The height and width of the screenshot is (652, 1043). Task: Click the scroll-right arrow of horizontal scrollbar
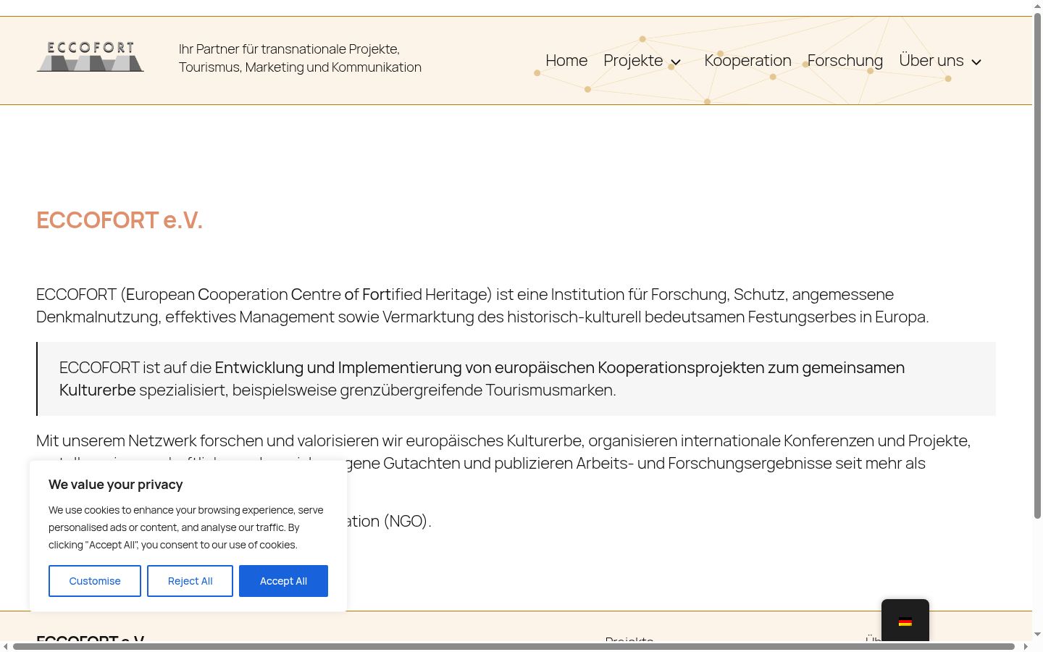click(1026, 646)
